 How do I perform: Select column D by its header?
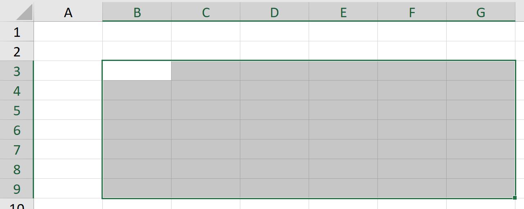coord(274,13)
